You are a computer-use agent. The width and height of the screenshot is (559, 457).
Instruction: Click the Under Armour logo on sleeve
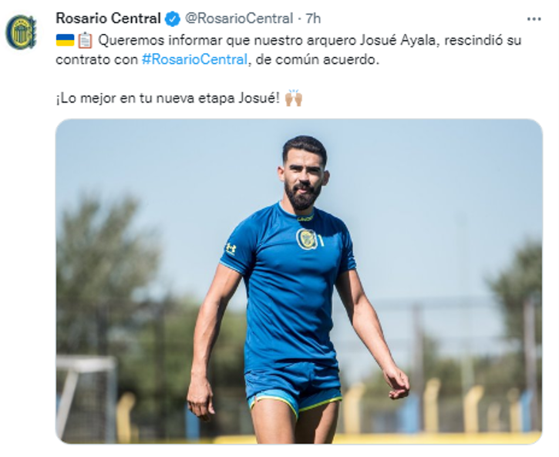[231, 249]
